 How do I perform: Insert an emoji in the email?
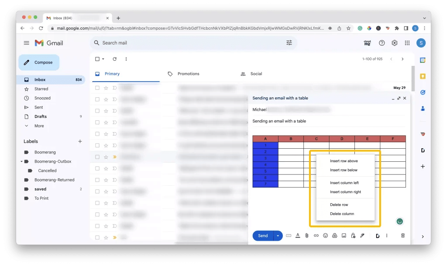click(x=325, y=235)
